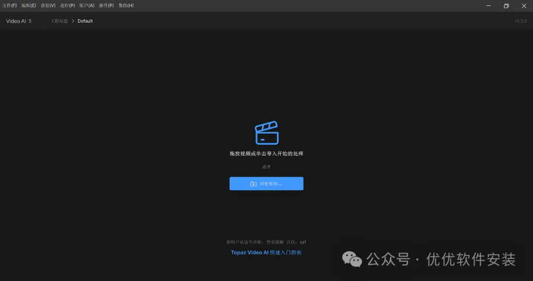Click the blue clapperboard import icon
Screen dimensions: 533x281
coord(267,133)
